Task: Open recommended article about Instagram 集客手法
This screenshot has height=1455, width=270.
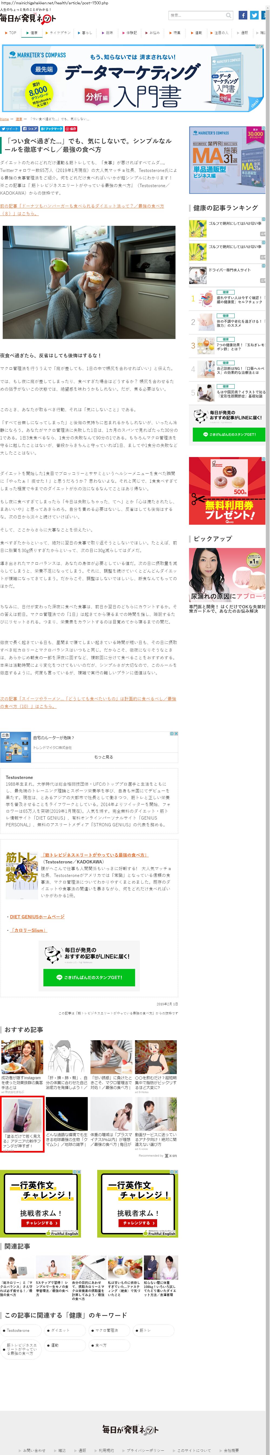Action: point(22,1067)
